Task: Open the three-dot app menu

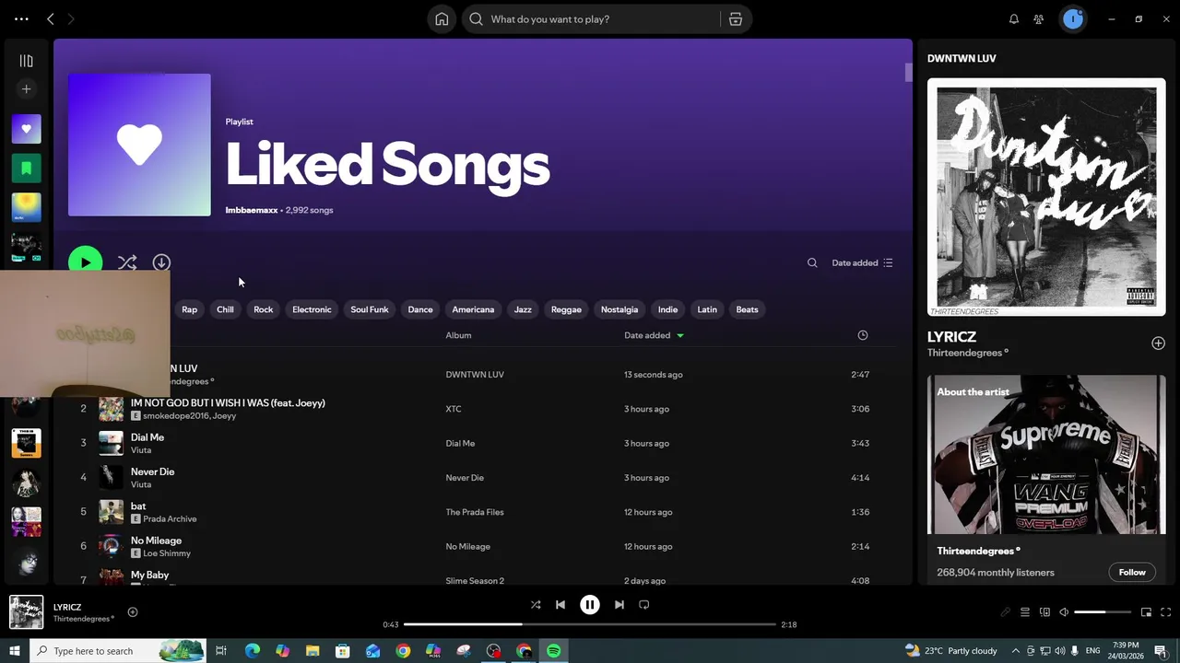Action: (x=21, y=18)
